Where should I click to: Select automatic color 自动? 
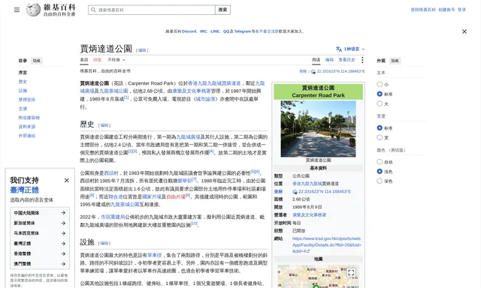pyautogui.click(x=380, y=162)
